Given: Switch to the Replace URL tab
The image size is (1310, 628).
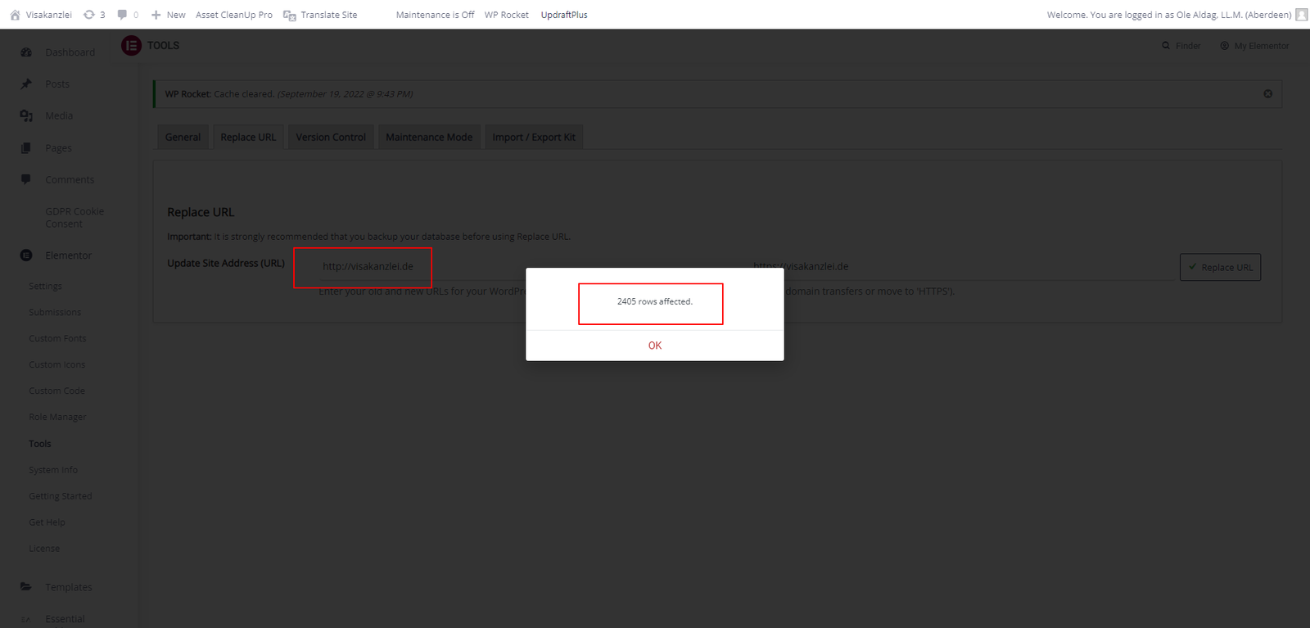Looking at the screenshot, I should pyautogui.click(x=248, y=137).
